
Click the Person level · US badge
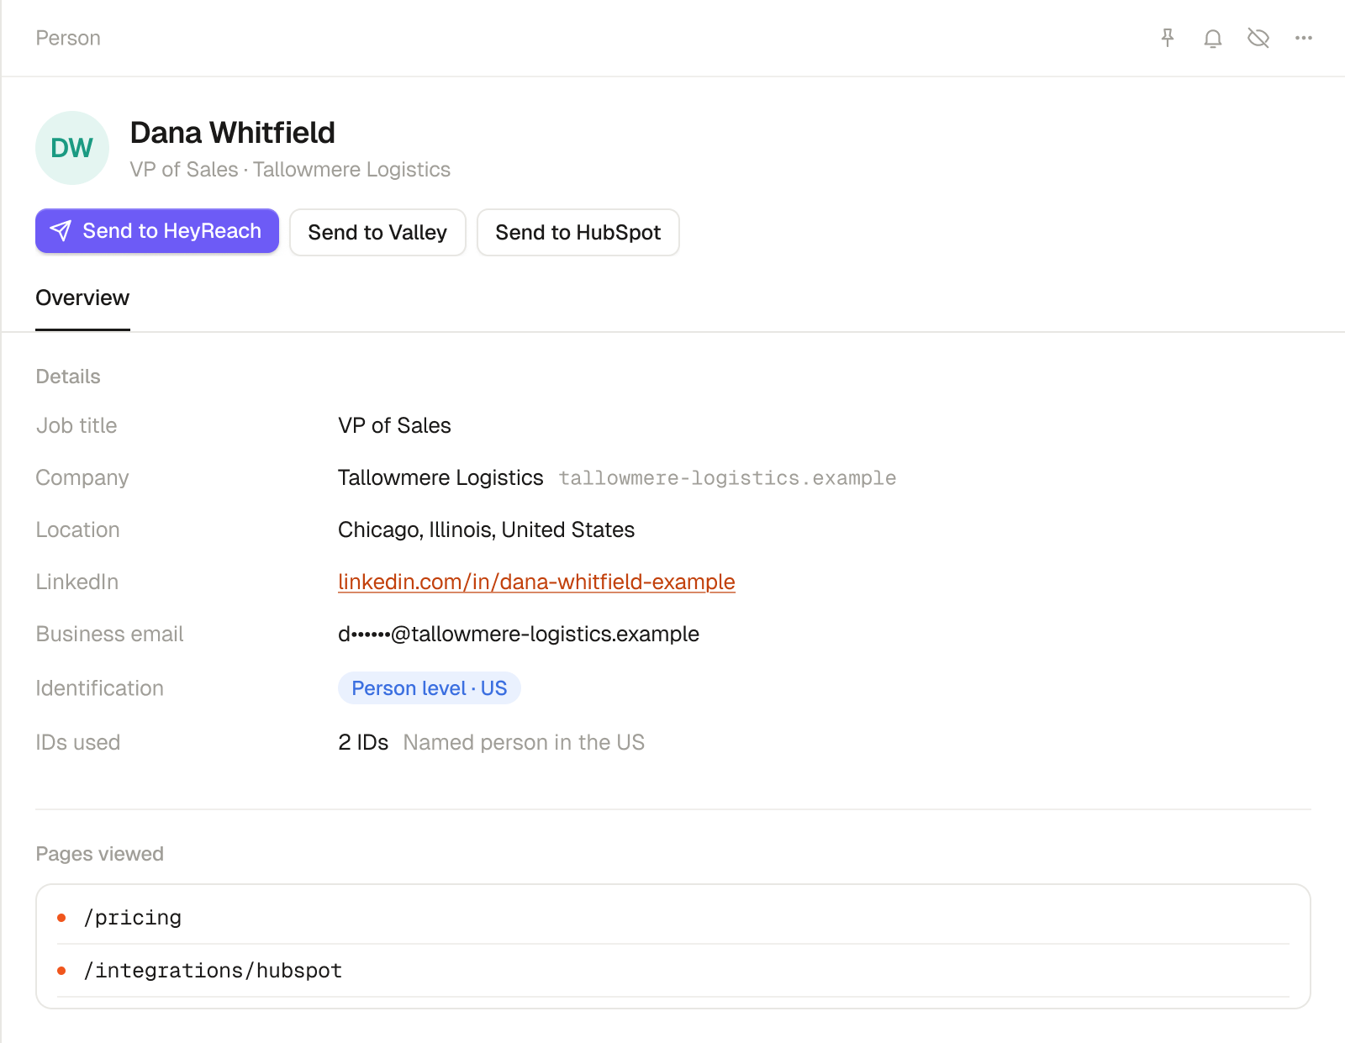click(430, 688)
